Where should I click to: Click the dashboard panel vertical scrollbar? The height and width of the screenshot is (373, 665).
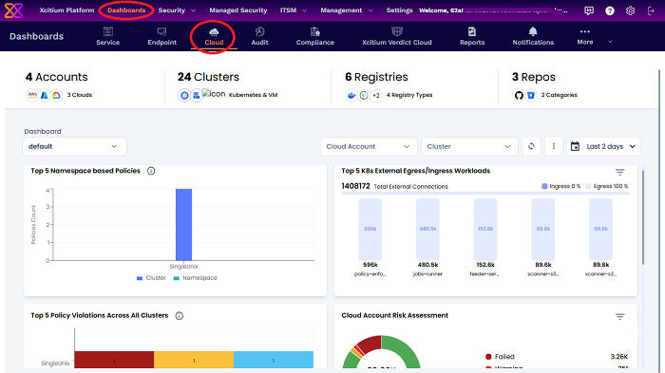pyautogui.click(x=643, y=218)
